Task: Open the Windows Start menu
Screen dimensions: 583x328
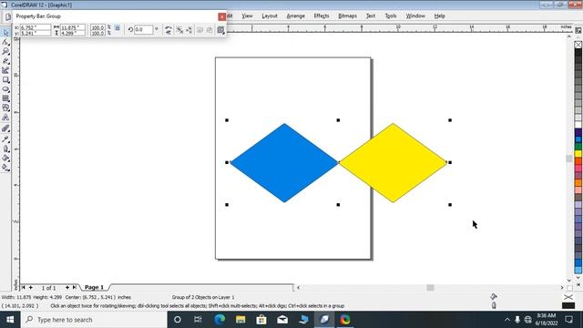Action: [10, 320]
